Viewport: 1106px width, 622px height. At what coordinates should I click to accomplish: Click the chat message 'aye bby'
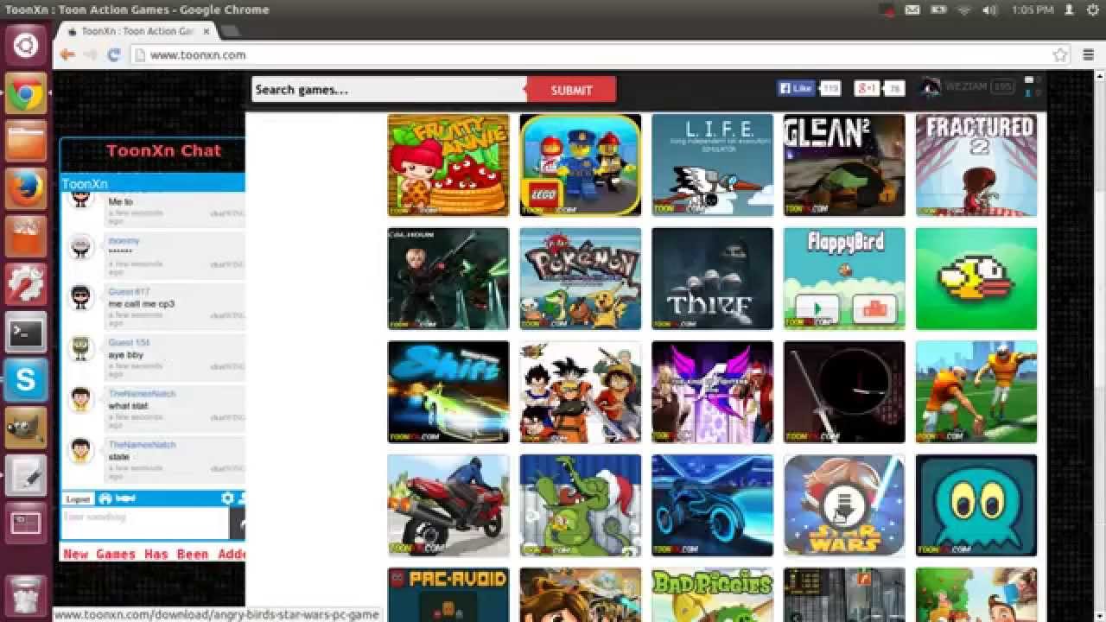click(125, 355)
